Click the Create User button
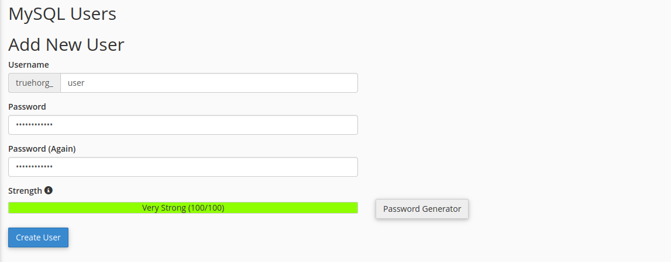Screen dimensions: 671x262 (38, 237)
